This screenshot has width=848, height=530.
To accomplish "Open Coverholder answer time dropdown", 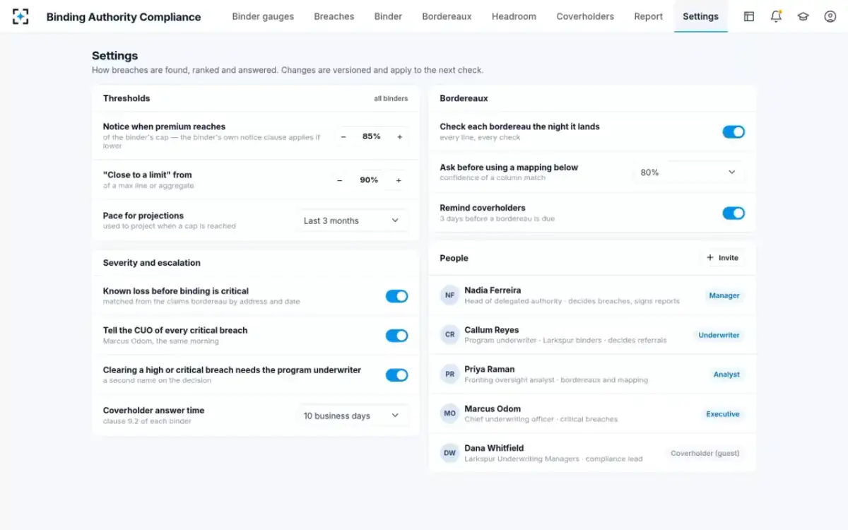I will 352,416.
